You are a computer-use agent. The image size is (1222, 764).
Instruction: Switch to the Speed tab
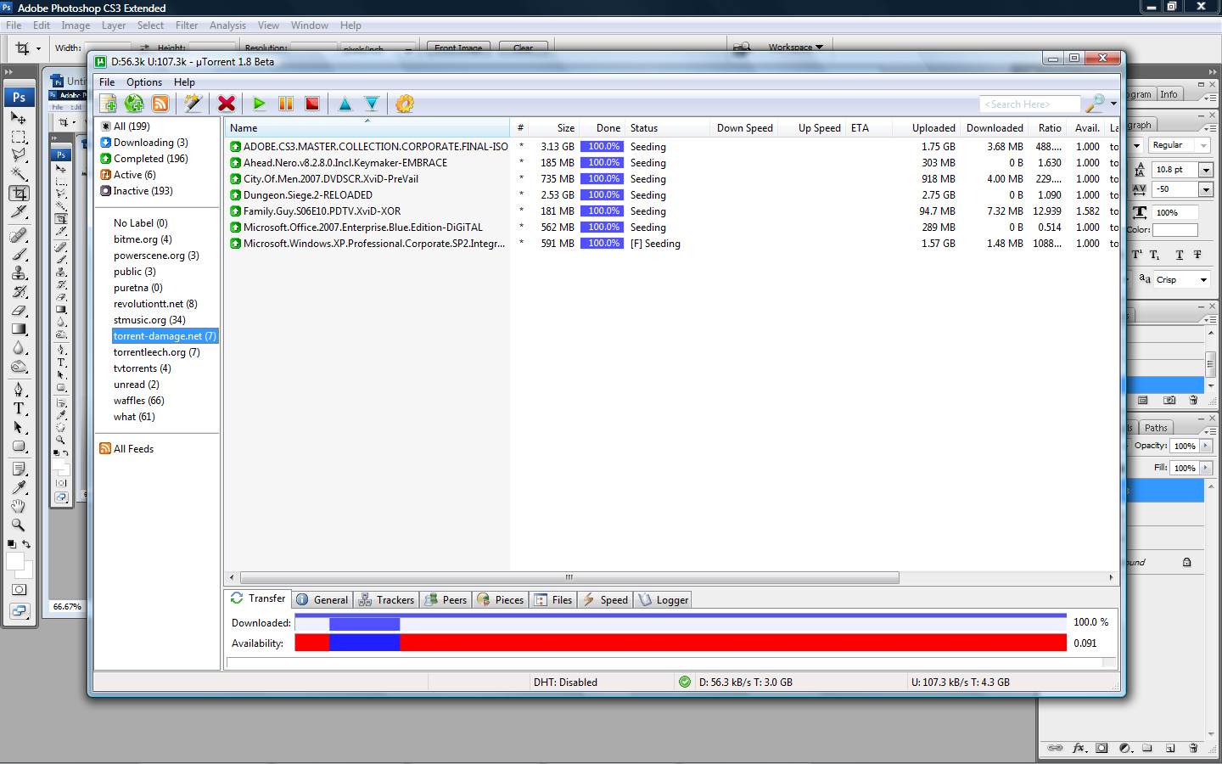(x=605, y=599)
